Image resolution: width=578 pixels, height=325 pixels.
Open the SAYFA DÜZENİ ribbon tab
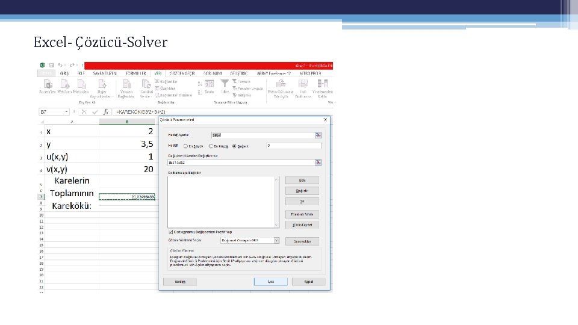pos(105,73)
